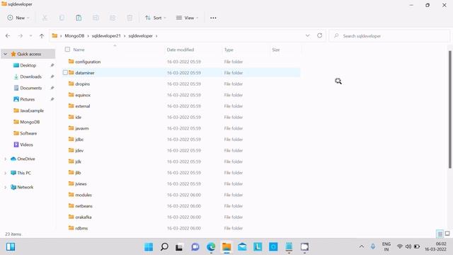
Task: Select Desktop in navigation pane
Action: (28, 65)
